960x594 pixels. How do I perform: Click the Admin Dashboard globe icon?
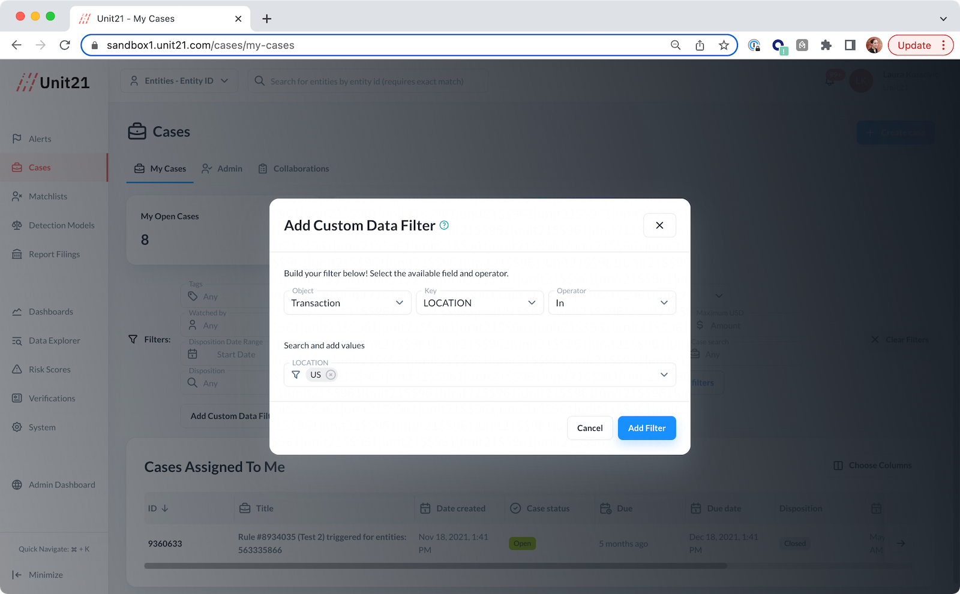[x=17, y=485]
